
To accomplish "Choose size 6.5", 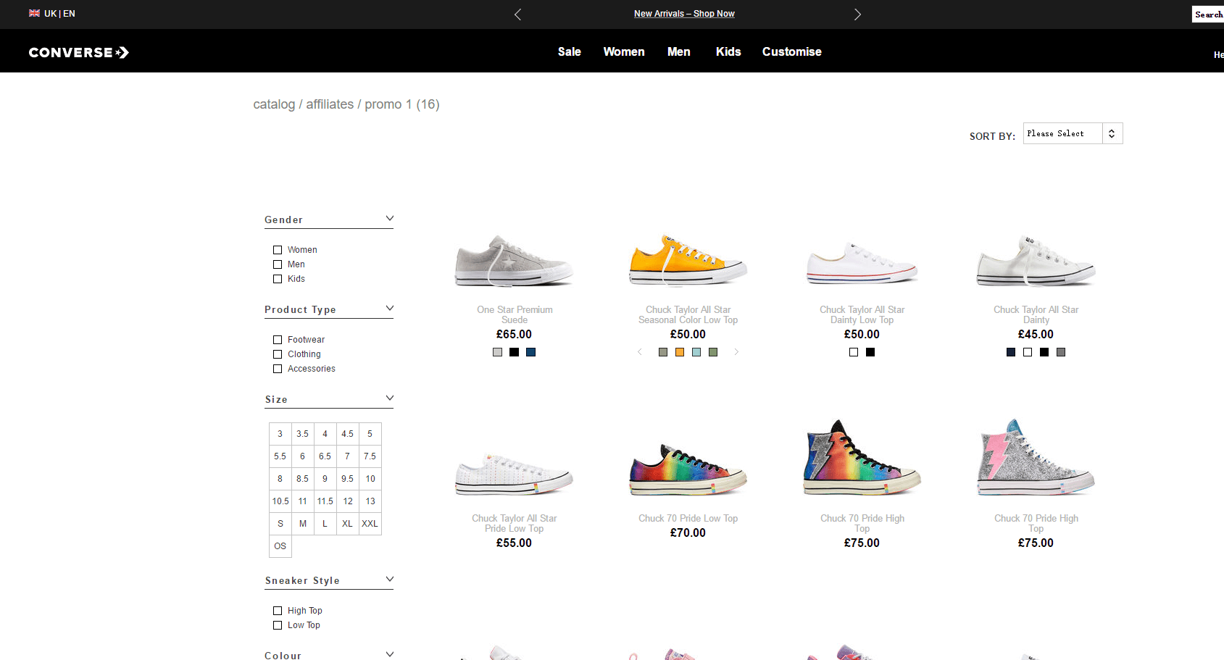I will tap(325, 456).
